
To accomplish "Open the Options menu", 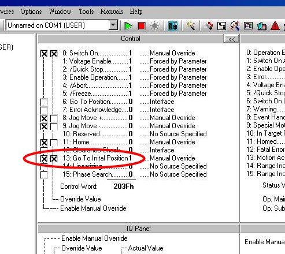I will (31, 12).
